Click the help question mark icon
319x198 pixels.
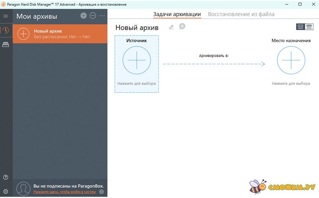(6, 177)
